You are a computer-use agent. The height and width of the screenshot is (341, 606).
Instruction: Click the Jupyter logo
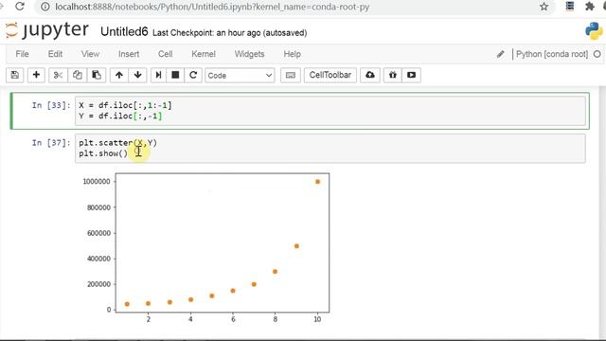coord(47,30)
